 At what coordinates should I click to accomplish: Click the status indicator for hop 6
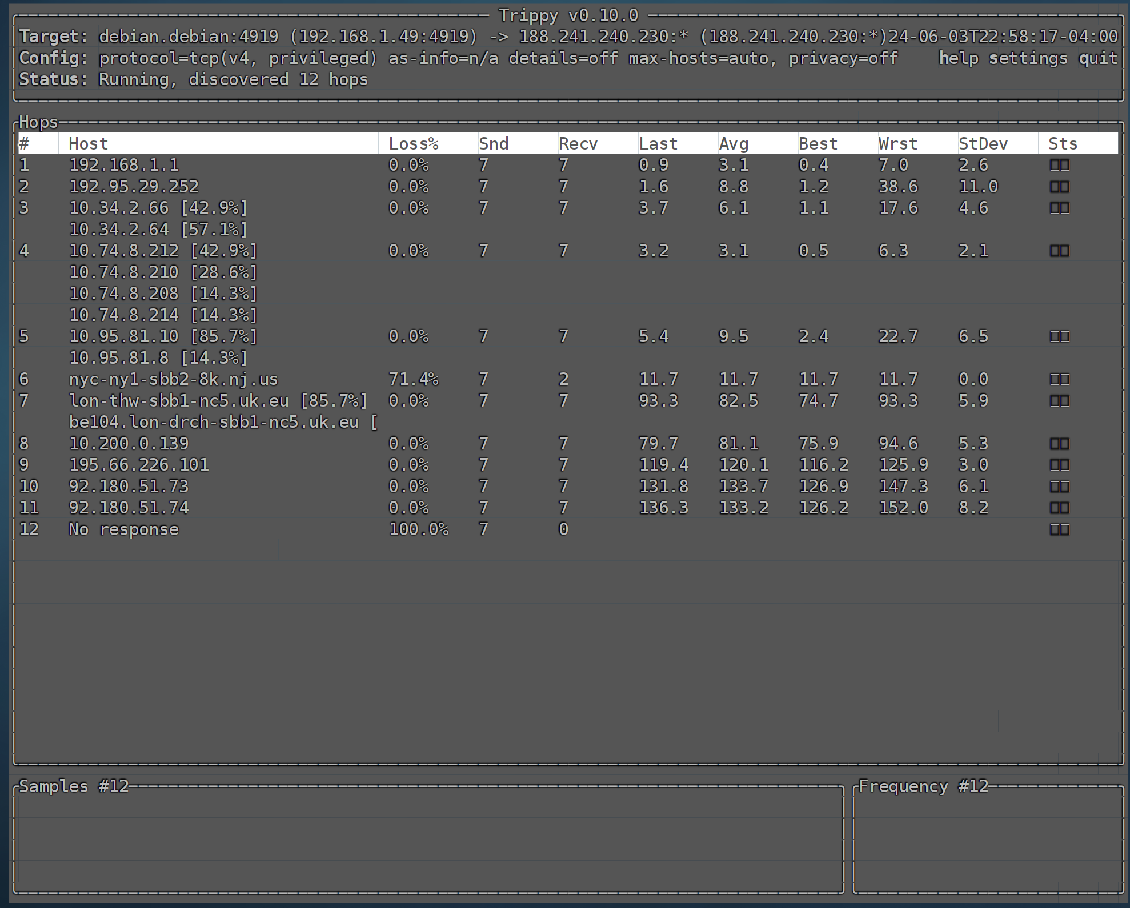tap(1059, 379)
